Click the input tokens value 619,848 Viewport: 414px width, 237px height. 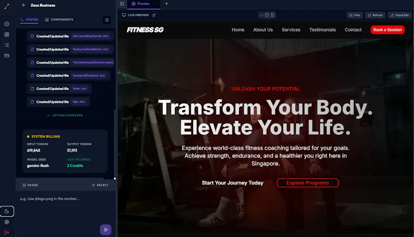tap(34, 151)
